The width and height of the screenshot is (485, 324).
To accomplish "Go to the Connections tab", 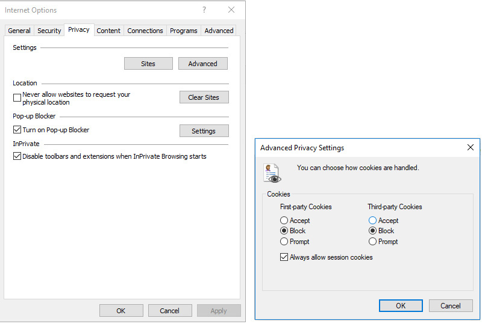I will click(145, 31).
